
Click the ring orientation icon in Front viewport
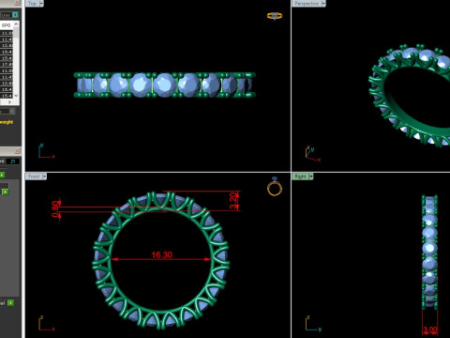[275, 187]
